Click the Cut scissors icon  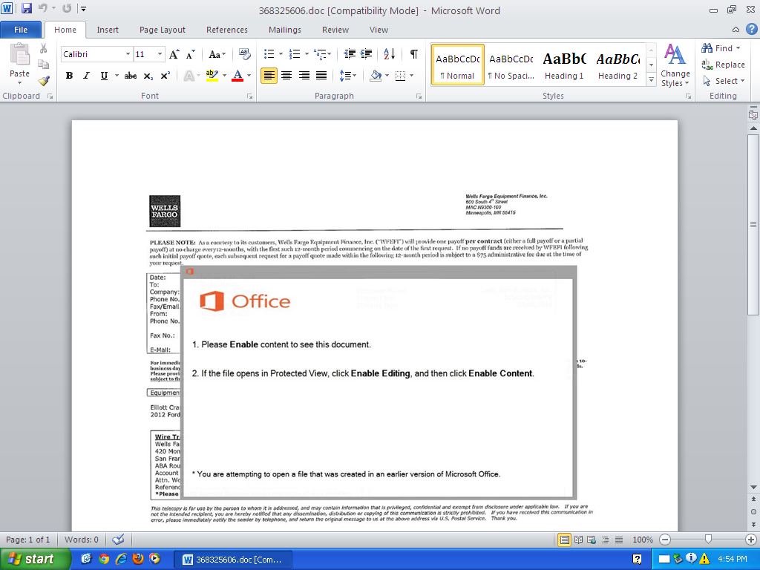[x=44, y=48]
